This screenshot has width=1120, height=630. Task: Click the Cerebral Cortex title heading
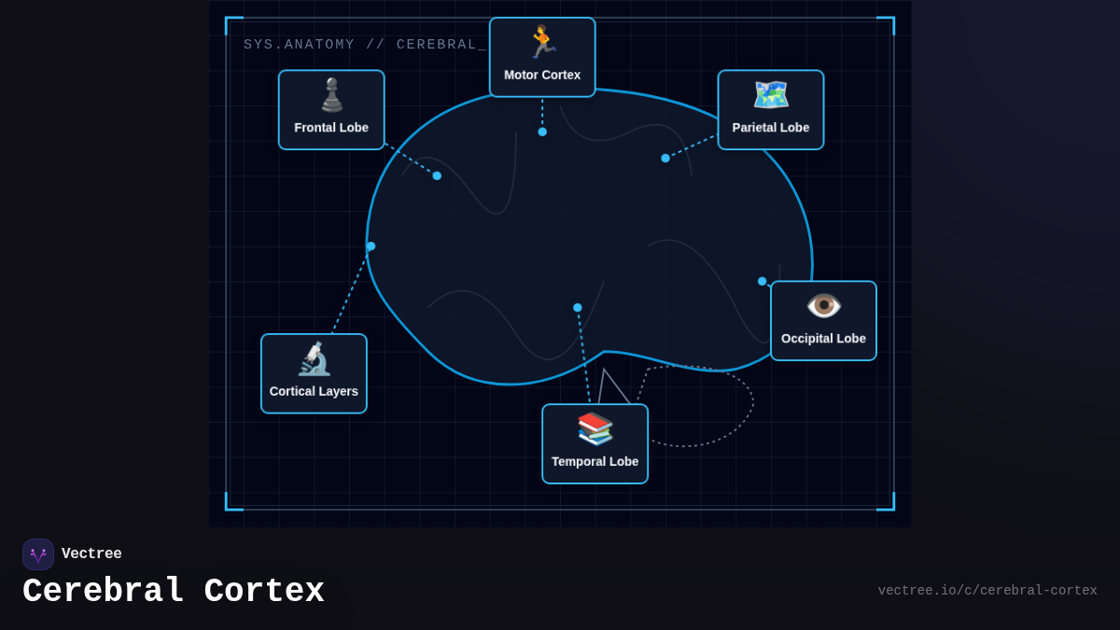174,592
